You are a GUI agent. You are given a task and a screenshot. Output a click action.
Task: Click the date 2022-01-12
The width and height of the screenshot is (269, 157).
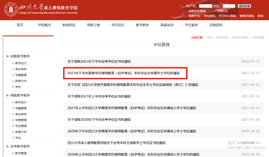coord(250,62)
